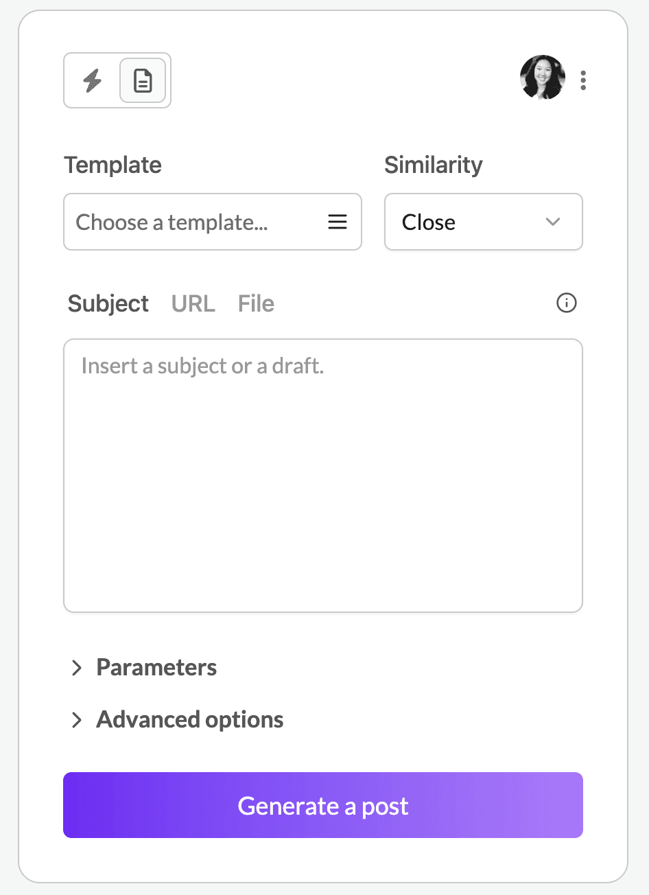This screenshot has width=649, height=895.
Task: Select the Subject tab
Action: (108, 303)
